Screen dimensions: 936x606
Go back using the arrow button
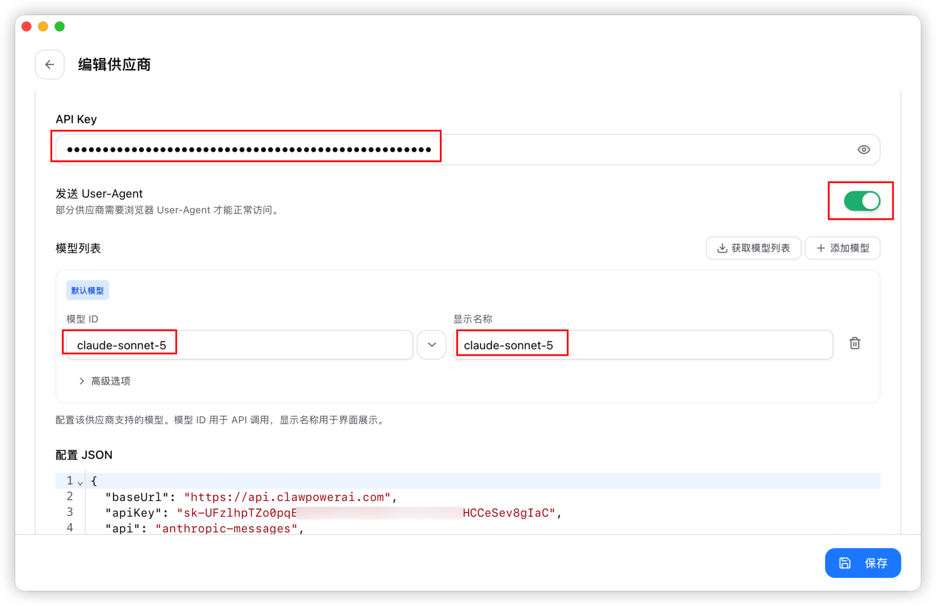[x=50, y=64]
